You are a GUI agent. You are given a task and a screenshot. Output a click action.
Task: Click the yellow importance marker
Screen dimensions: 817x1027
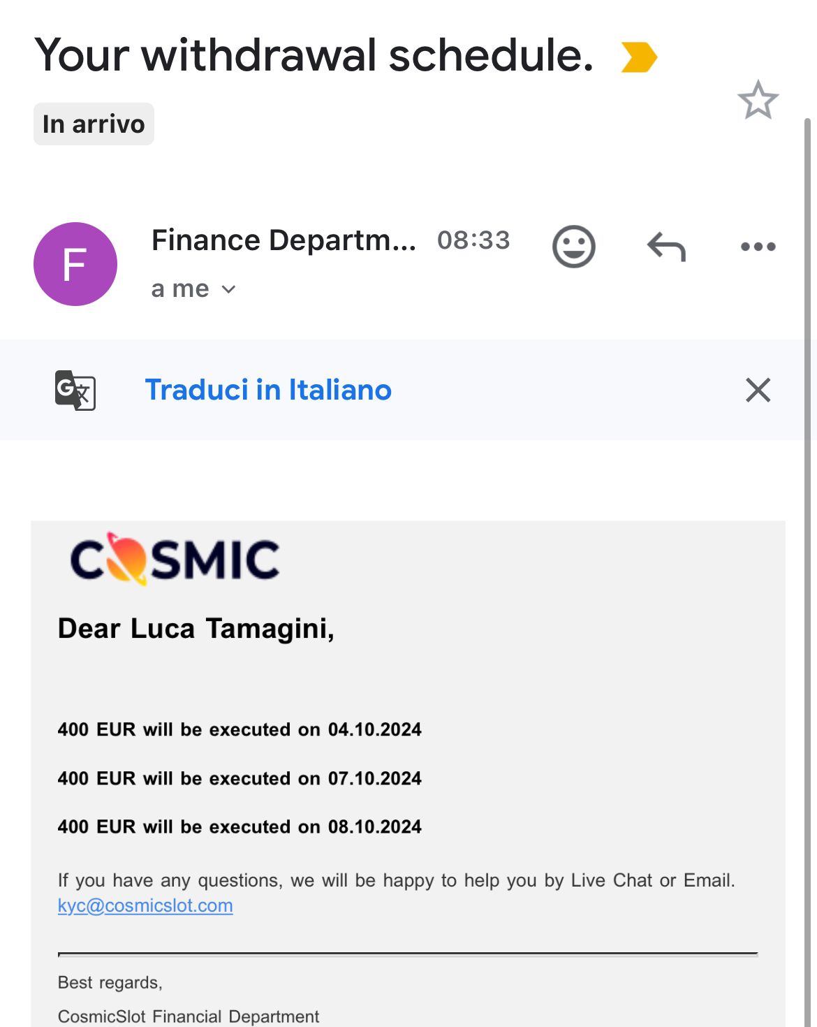click(639, 57)
